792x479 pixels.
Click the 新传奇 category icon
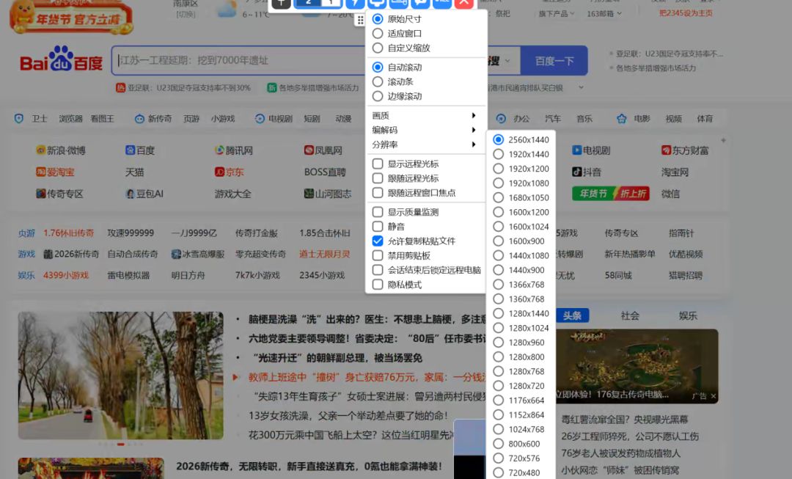(139, 119)
